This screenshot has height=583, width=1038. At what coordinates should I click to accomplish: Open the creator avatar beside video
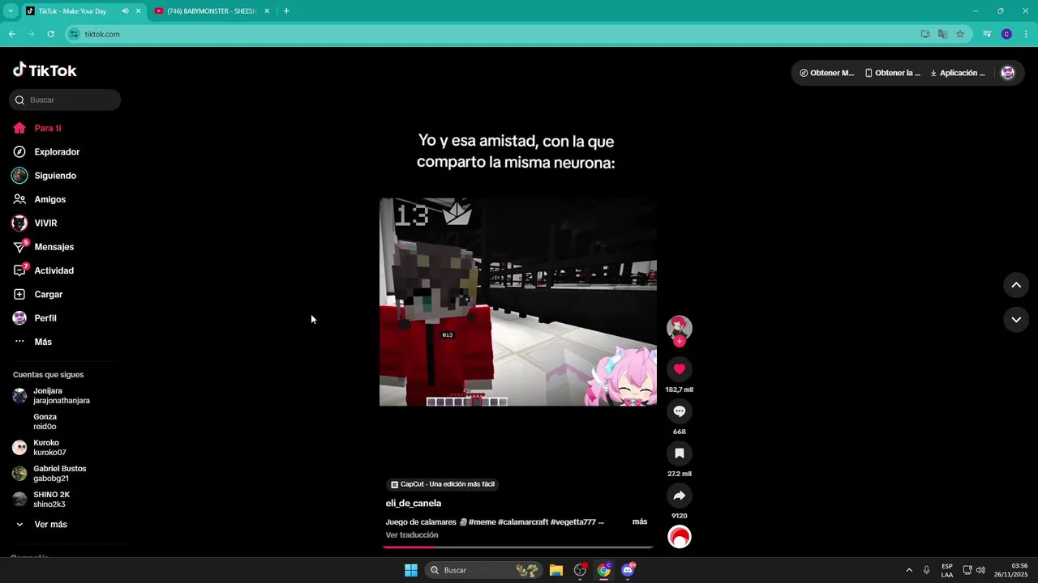click(x=680, y=327)
